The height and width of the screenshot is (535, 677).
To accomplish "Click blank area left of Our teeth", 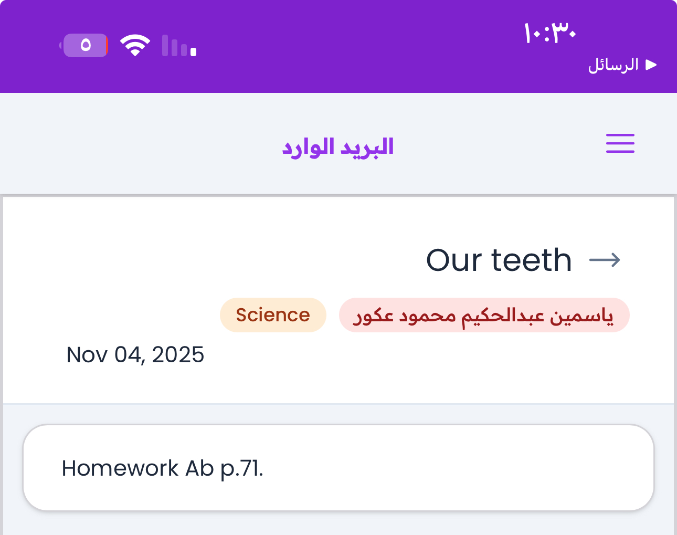I will click(x=210, y=260).
